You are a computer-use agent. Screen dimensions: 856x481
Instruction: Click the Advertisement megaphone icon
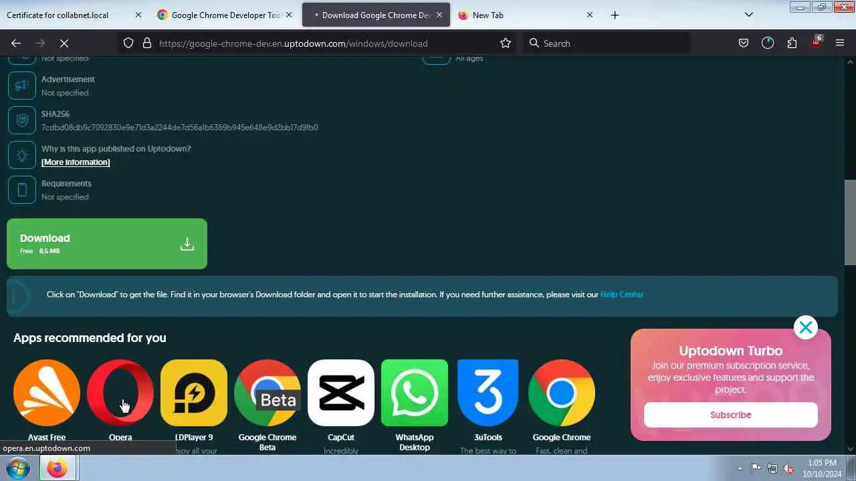pyautogui.click(x=22, y=86)
